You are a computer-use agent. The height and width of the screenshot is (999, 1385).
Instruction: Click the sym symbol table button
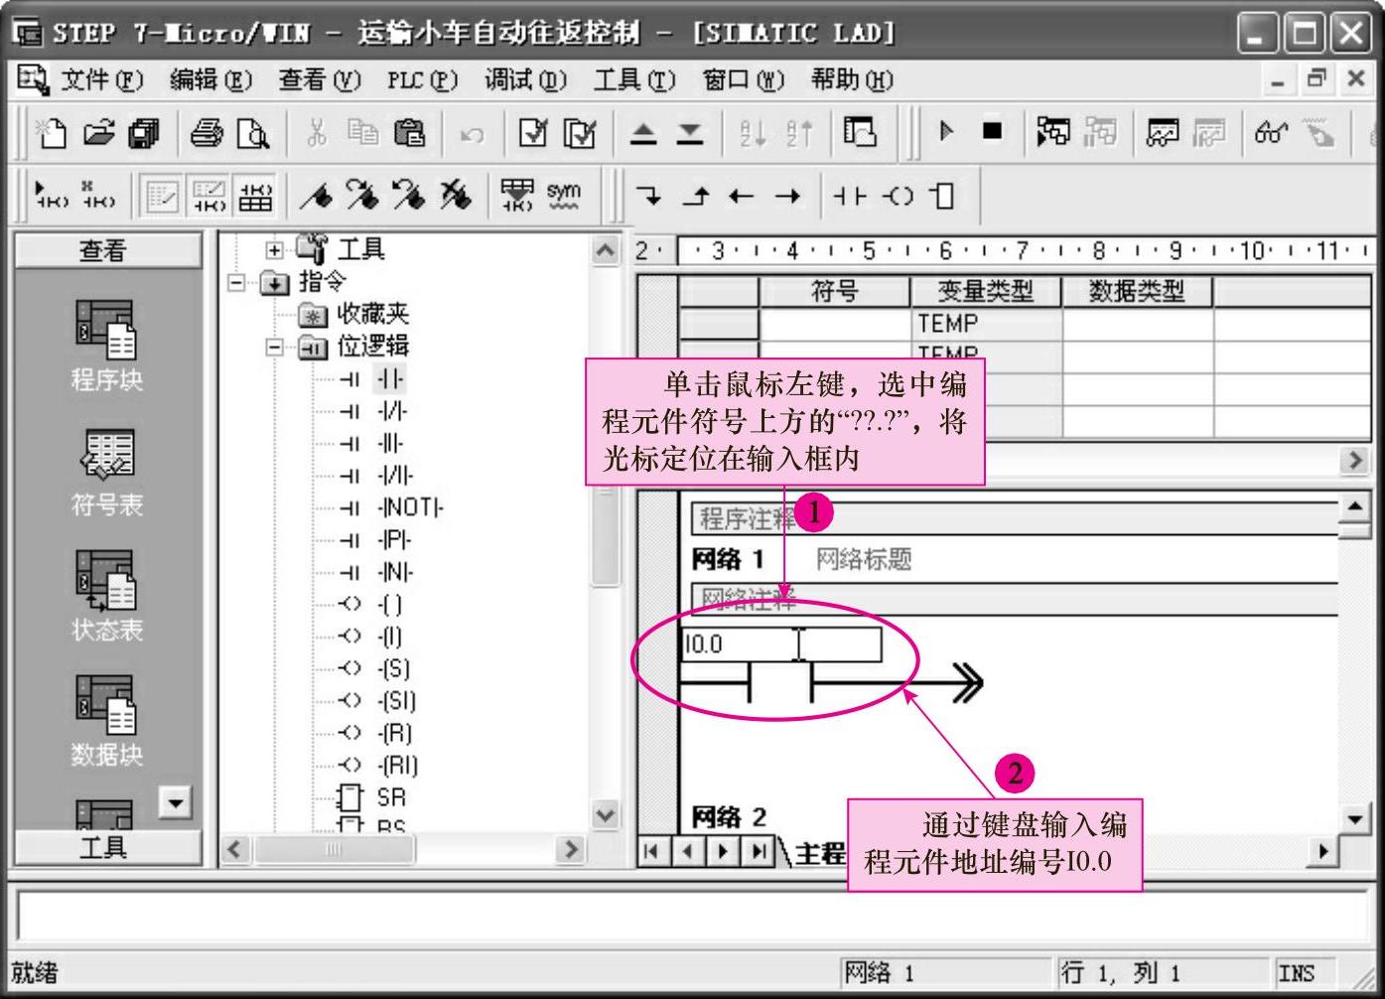pyautogui.click(x=563, y=195)
